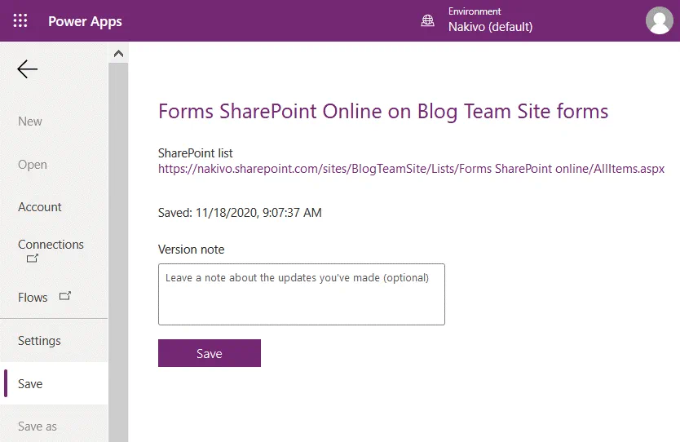Open Flows in the sidebar
The height and width of the screenshot is (442, 680).
(x=33, y=298)
